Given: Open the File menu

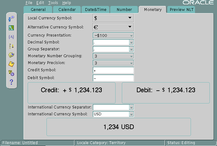Looking at the screenshot, I should (x=29, y=3).
